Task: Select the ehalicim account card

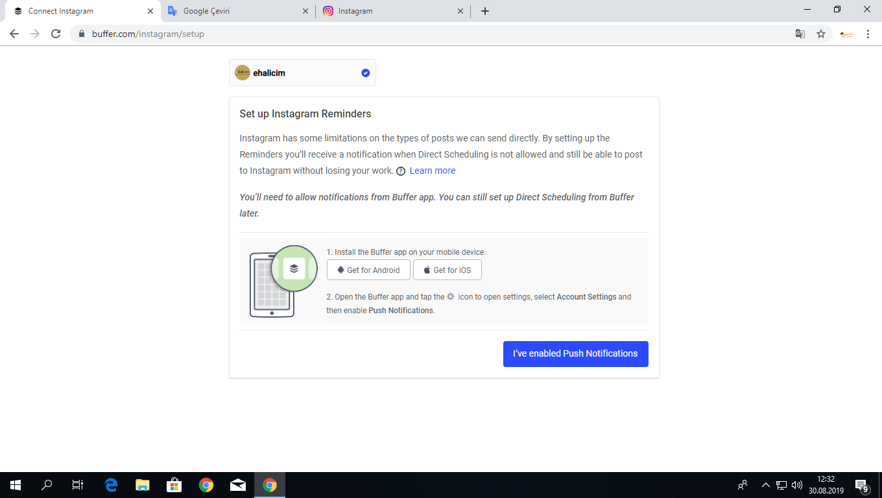Action: pyautogui.click(x=302, y=73)
